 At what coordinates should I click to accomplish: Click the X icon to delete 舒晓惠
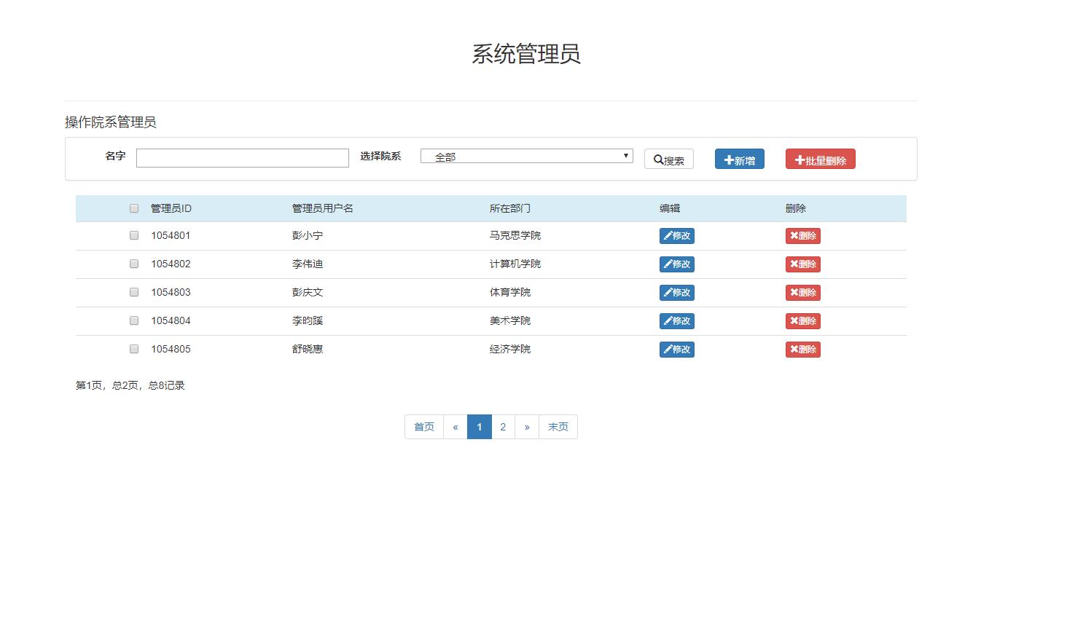794,349
